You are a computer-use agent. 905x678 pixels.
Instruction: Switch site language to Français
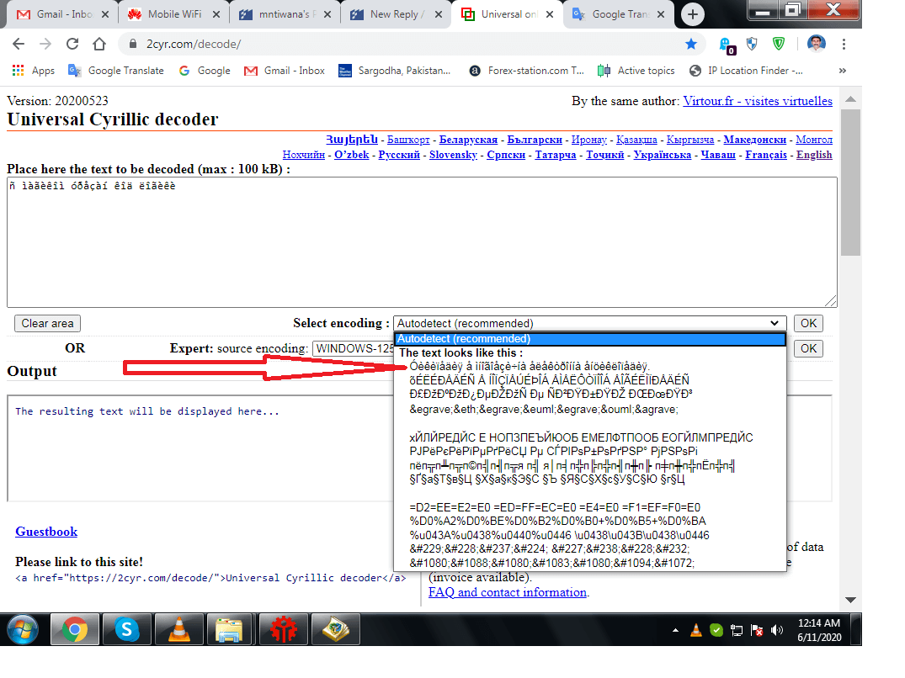point(766,155)
